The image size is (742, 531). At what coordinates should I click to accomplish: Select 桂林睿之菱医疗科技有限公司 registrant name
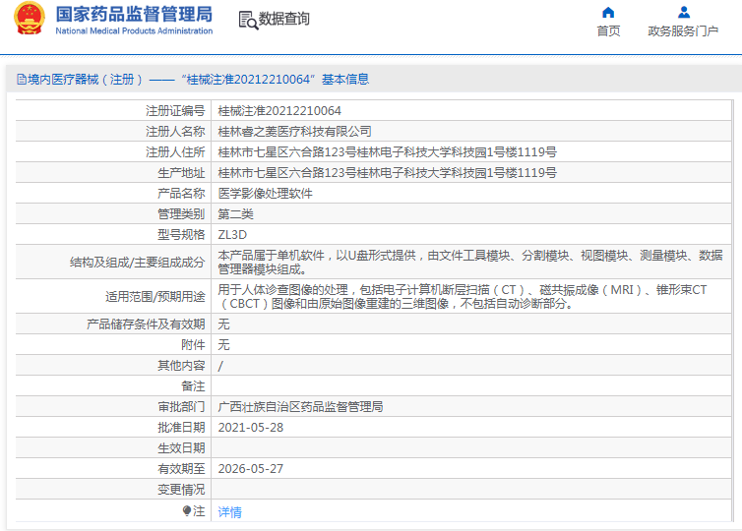(x=294, y=132)
